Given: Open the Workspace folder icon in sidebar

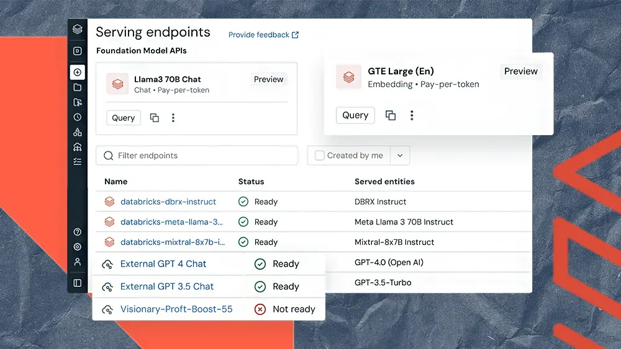Looking at the screenshot, I should (77, 87).
